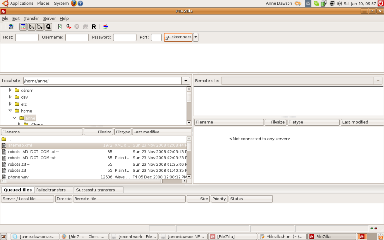The height and width of the screenshot is (240, 384).
Task: Open the panel help icon
Action: 80,3
